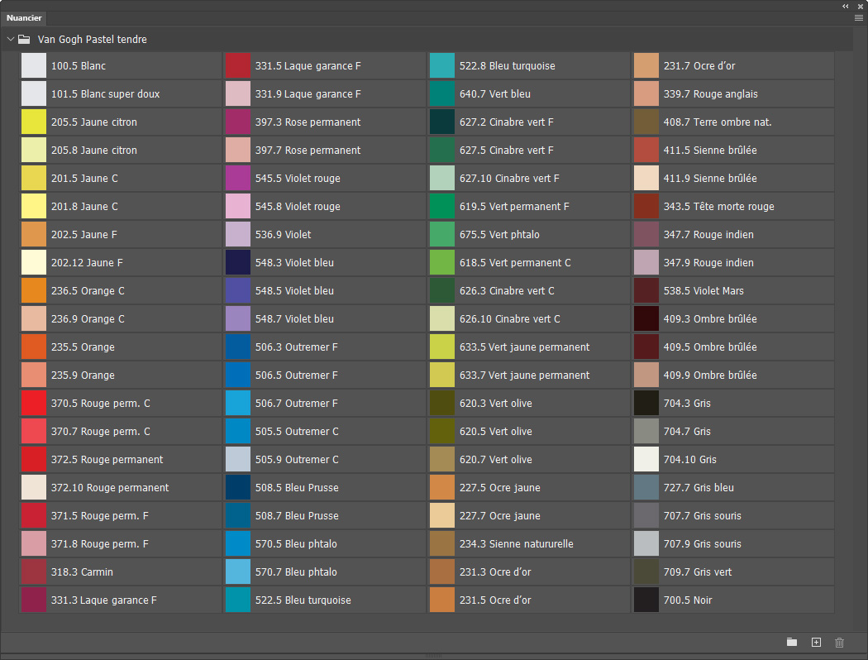Viewport: 868px width, 660px height.
Task: Select the 522.8 Bleu turquoise swatch
Action: 442,66
